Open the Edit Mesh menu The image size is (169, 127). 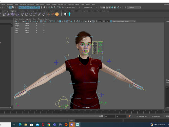pos(23,4)
